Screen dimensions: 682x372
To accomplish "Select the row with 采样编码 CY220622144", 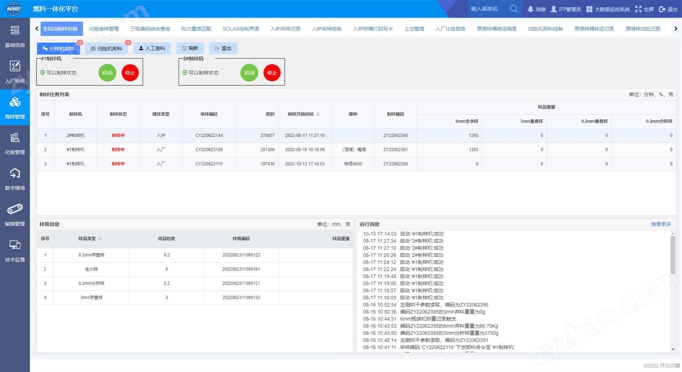I will click(356, 135).
